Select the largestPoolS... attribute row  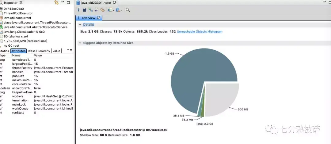36,64
